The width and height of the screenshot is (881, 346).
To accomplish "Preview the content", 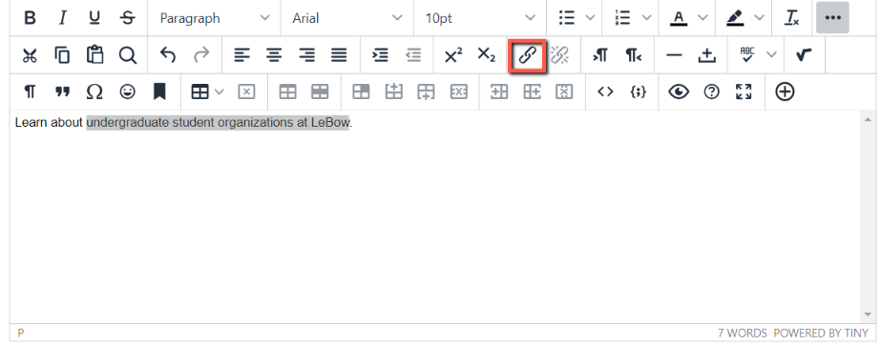I will (x=679, y=92).
